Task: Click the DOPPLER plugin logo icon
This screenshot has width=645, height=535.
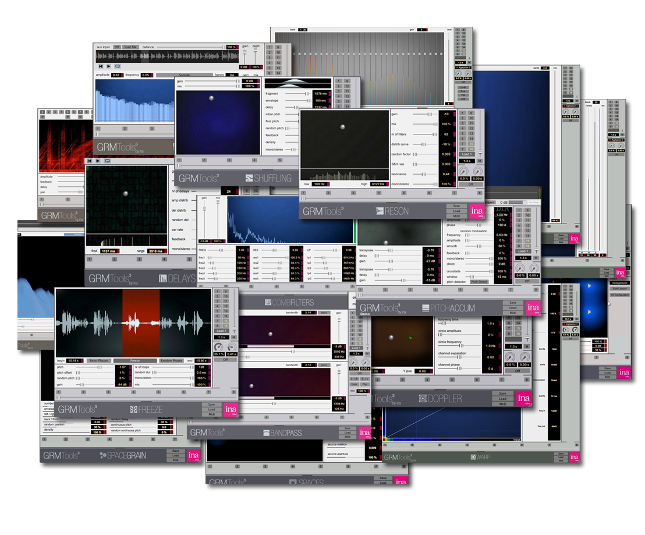Action: pos(423,398)
